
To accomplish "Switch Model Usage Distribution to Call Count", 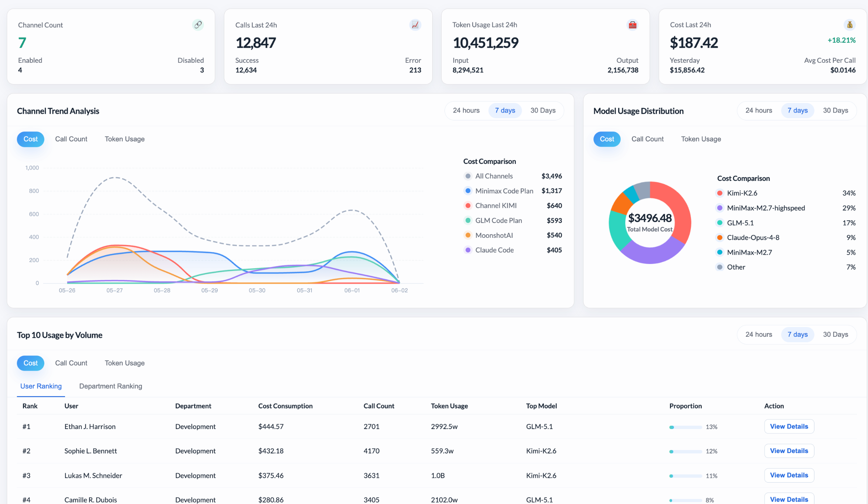I will tap(647, 139).
